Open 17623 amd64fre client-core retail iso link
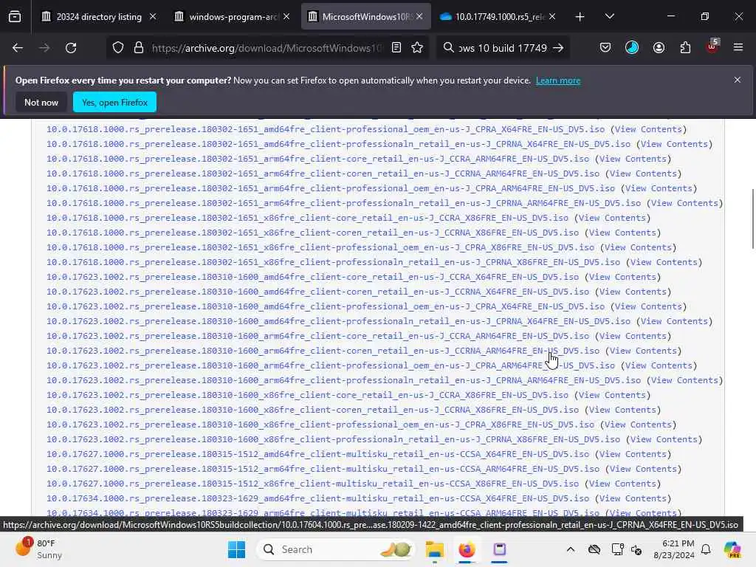Screen dimensions: 756x567 click(x=312, y=278)
